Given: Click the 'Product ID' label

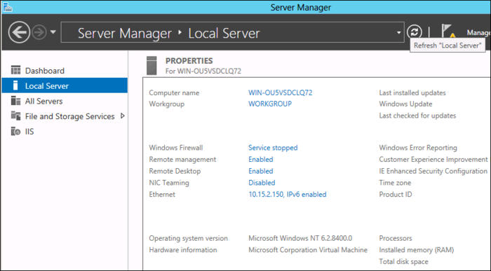Looking at the screenshot, I should (396, 195).
